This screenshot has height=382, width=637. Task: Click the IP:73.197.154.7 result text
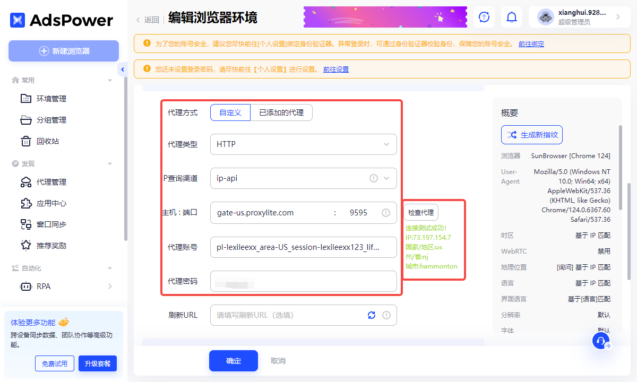point(428,237)
